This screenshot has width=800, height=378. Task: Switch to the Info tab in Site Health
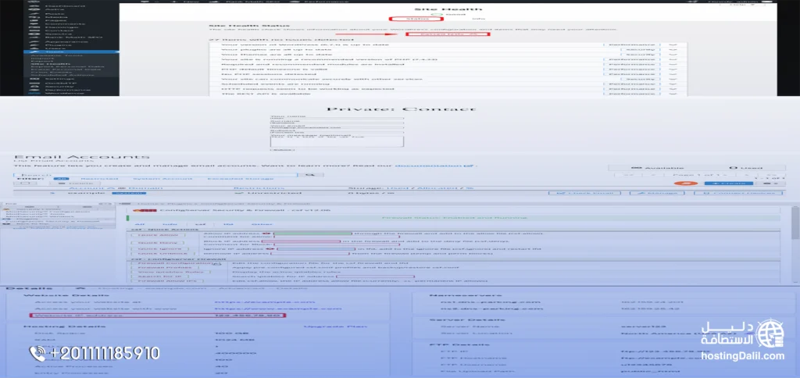point(479,19)
